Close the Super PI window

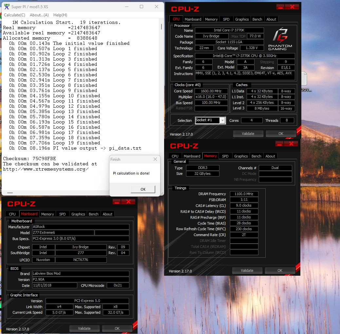156,7
